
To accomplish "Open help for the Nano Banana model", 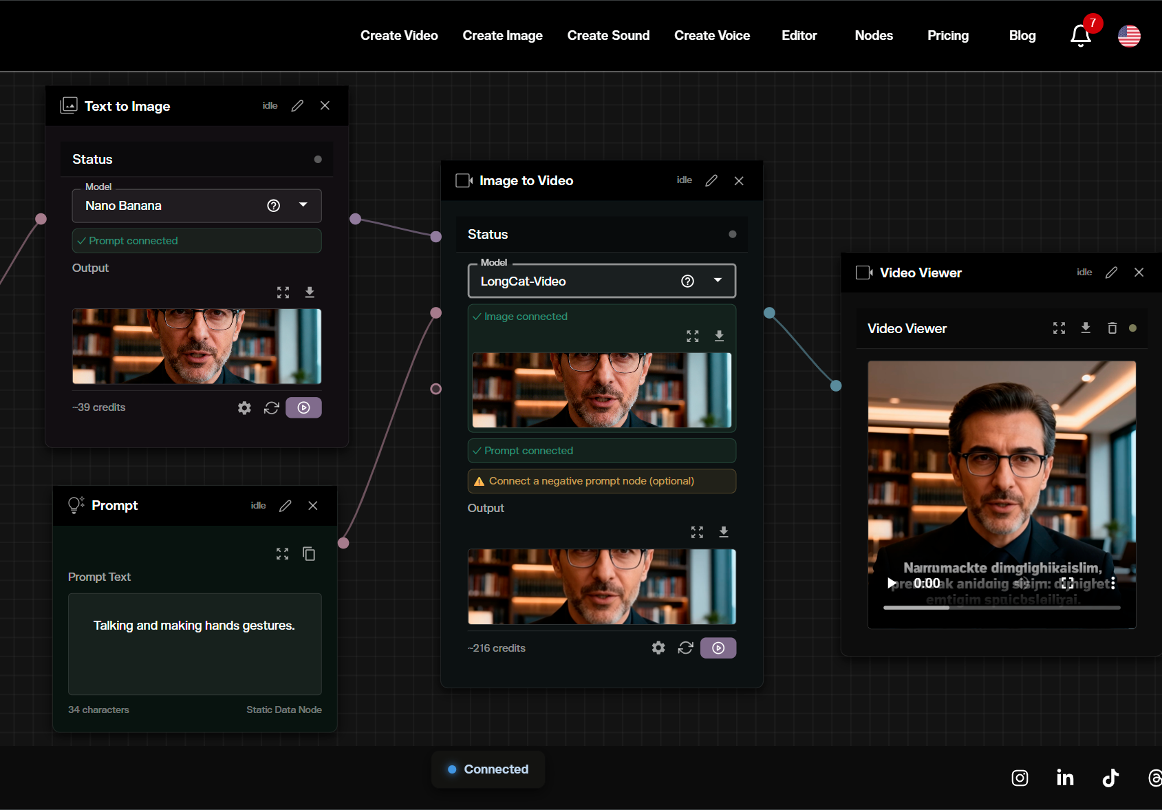I will click(x=273, y=205).
